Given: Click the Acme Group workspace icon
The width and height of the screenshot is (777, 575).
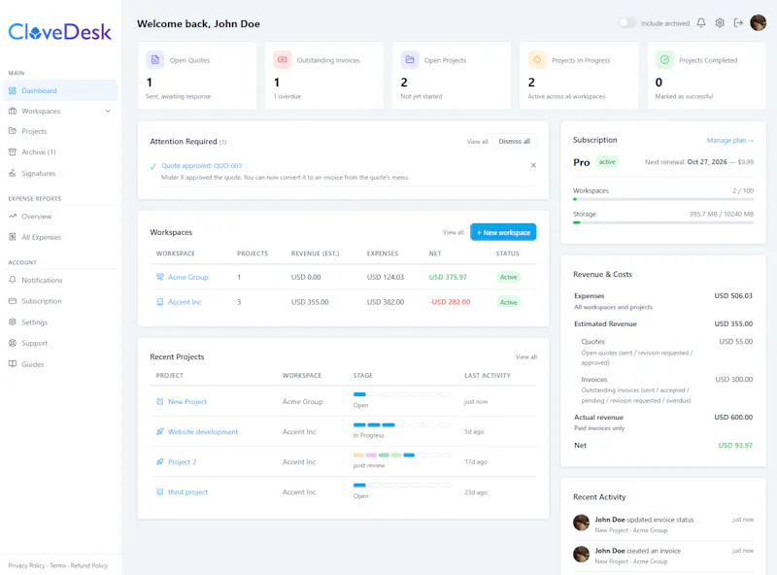Looking at the screenshot, I should point(160,277).
